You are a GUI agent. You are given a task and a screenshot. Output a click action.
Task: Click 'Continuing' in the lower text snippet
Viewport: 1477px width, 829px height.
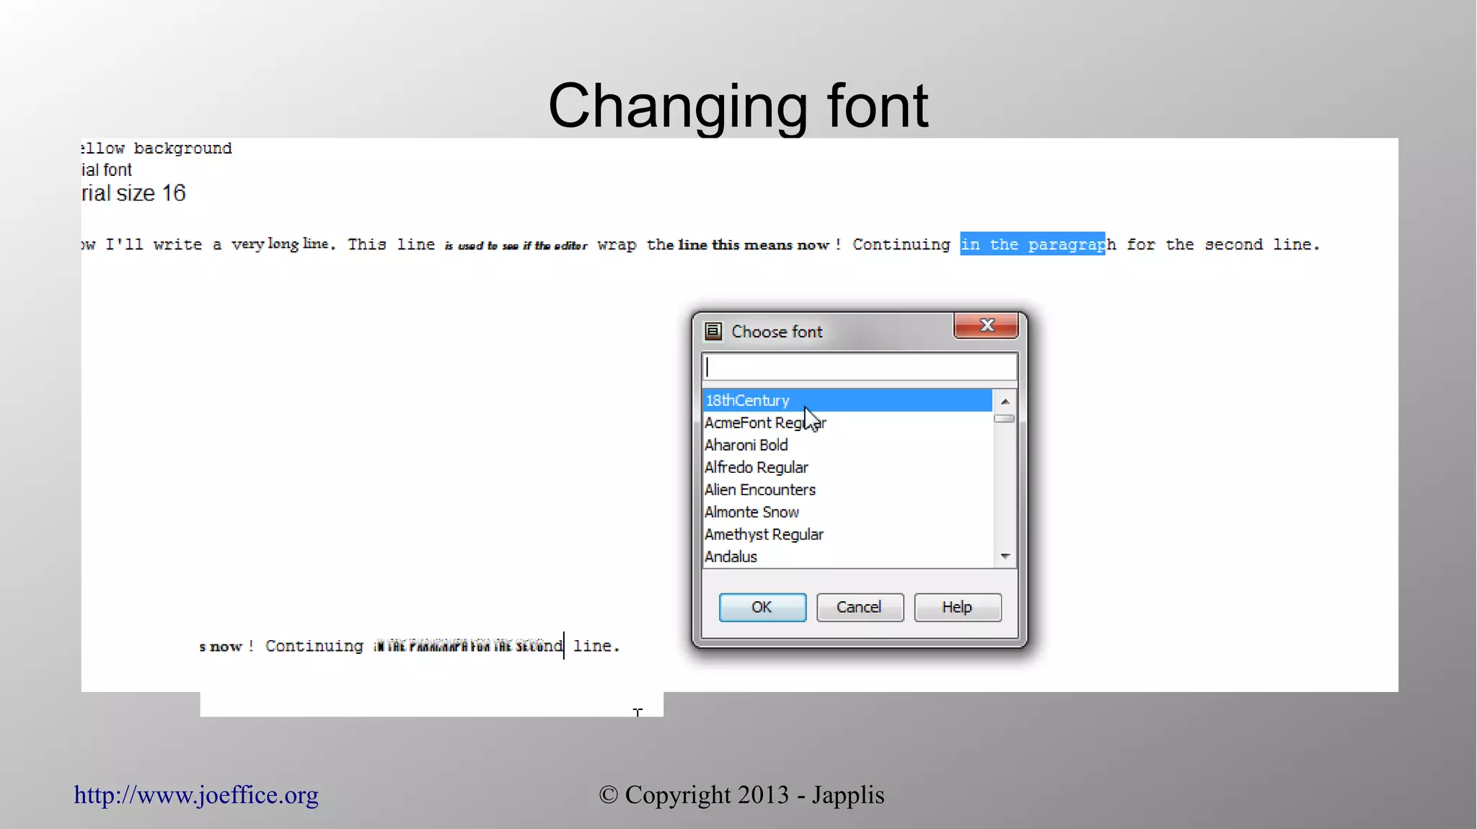[x=314, y=646]
